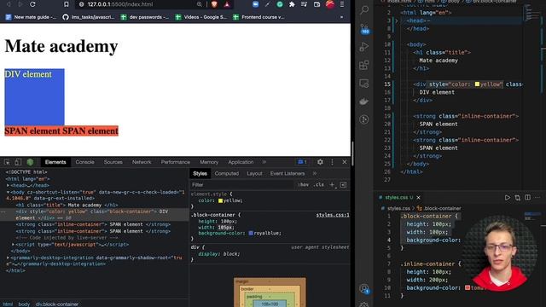Toggle the DevTools device toolbar
Viewport: 546px width, 307px height.
pyautogui.click(x=18, y=162)
